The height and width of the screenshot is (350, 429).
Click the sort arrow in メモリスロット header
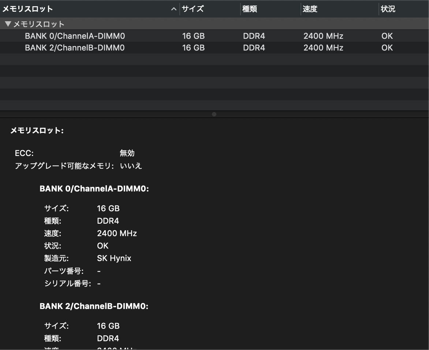tap(174, 9)
